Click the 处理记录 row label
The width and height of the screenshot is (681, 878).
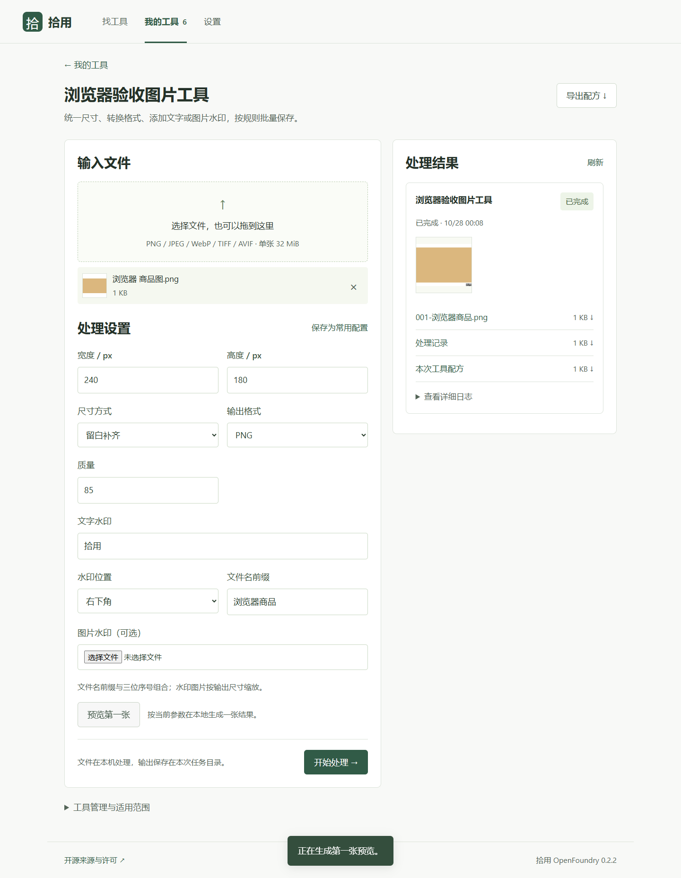[432, 343]
